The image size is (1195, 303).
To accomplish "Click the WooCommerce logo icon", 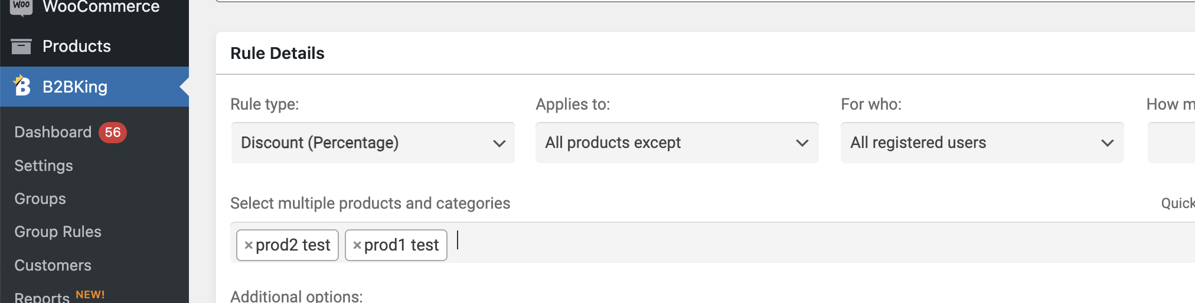I will pos(21,6).
